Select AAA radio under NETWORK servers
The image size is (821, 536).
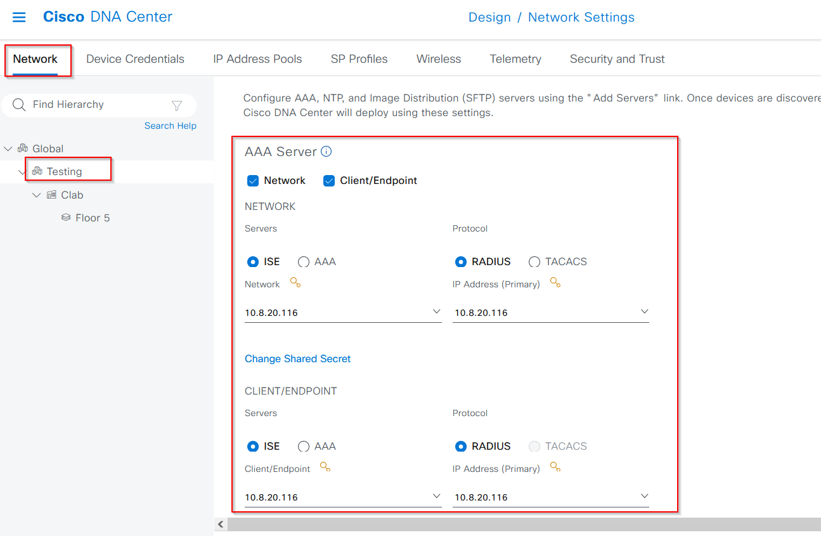(x=304, y=261)
